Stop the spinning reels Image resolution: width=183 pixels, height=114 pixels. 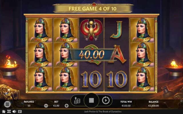click(91, 100)
